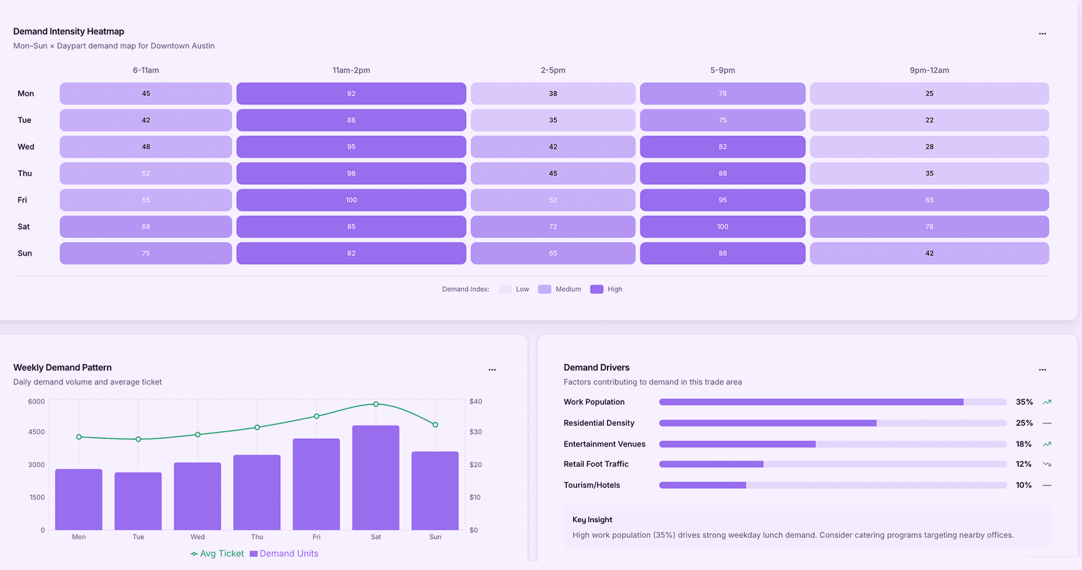
Task: Click the upward trend arrow beside Entertainment Venues
Action: point(1048,444)
